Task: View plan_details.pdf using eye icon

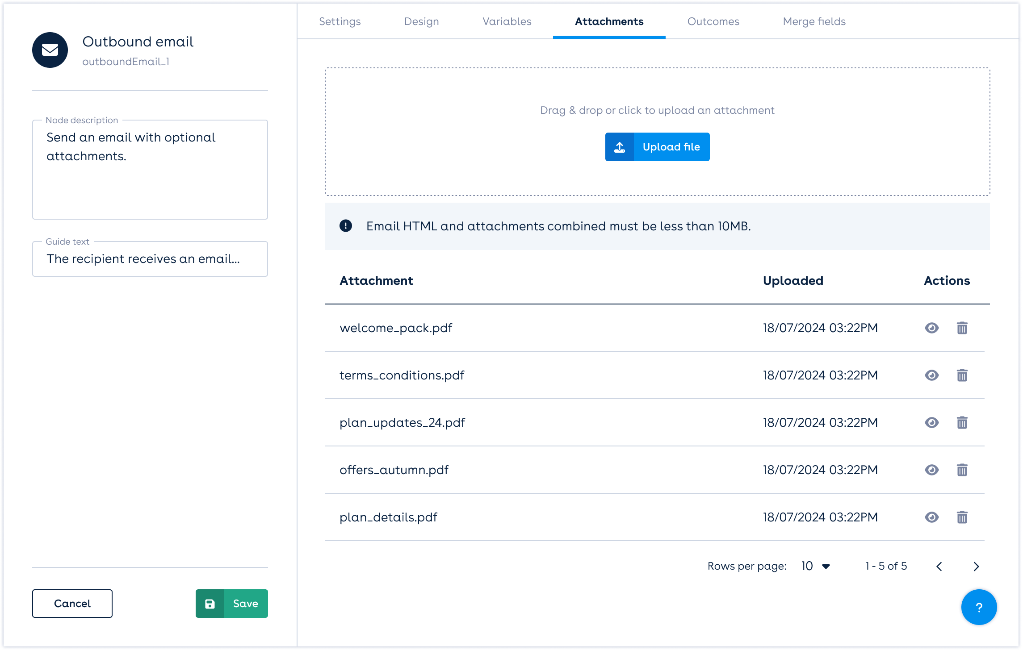Action: tap(931, 517)
